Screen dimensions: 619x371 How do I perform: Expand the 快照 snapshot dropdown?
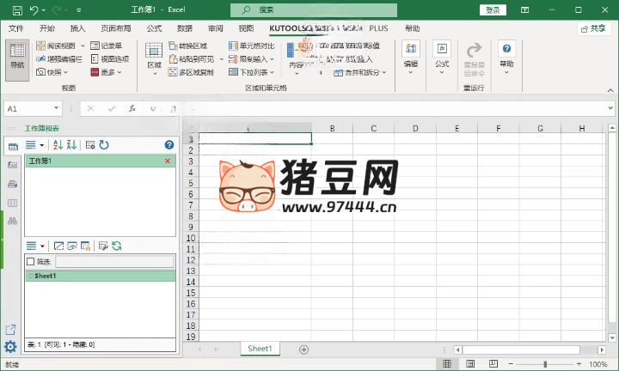(65, 72)
